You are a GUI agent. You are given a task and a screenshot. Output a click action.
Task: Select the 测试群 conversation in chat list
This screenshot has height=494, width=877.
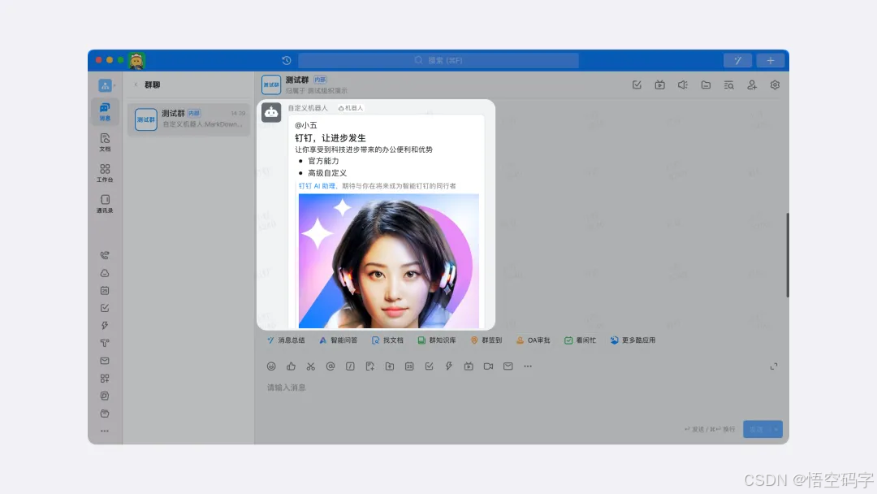click(x=188, y=119)
